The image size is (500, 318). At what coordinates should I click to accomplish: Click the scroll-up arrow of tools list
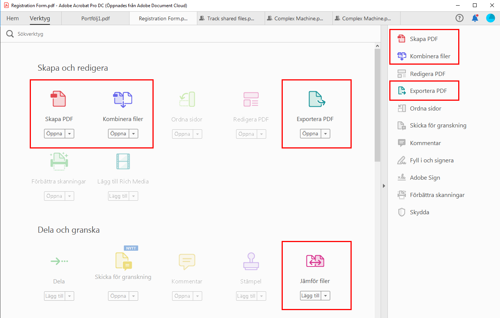(x=377, y=45)
